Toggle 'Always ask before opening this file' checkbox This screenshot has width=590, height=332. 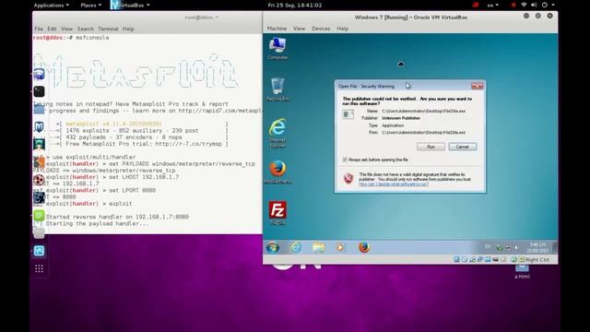tap(345, 160)
